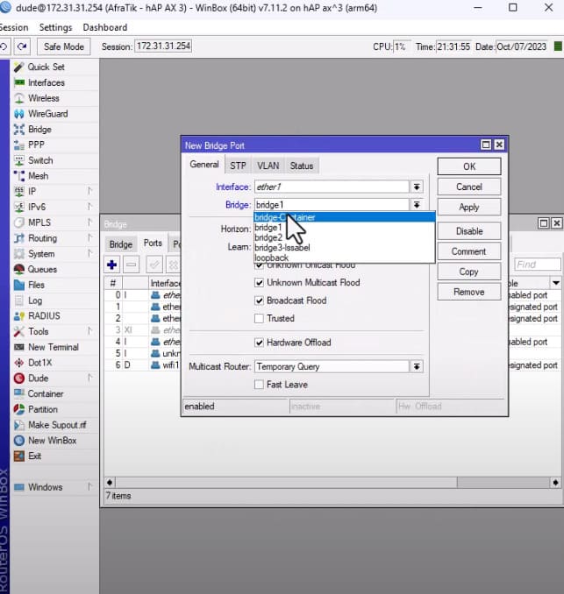The height and width of the screenshot is (594, 564).
Task: Toggle Broadcast Flood checkbox
Action: 259,301
